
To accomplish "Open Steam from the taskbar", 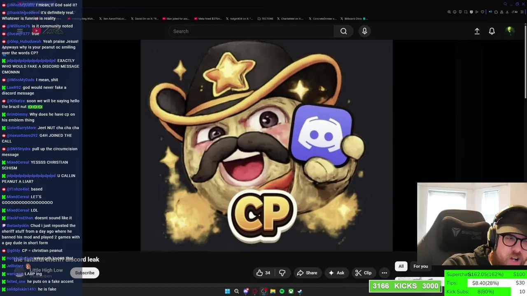I will coord(300,291).
